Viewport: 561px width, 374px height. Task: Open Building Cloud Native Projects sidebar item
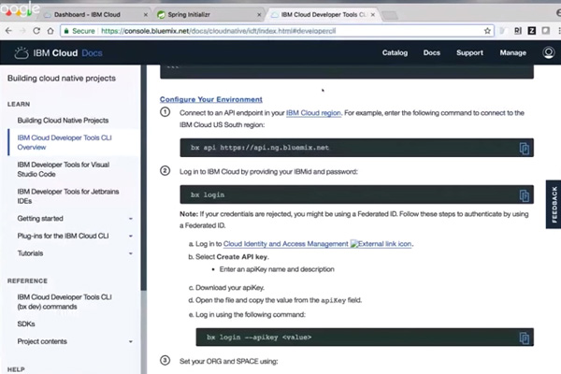(63, 121)
